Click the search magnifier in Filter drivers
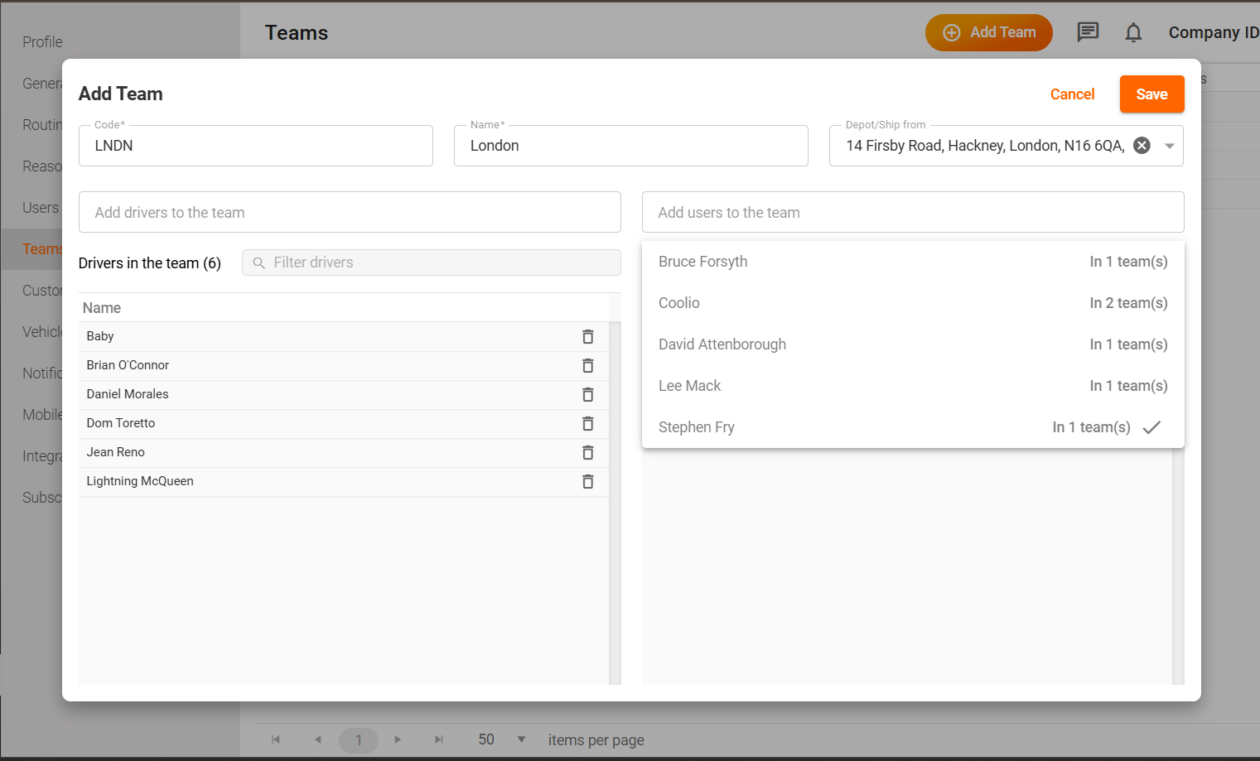The image size is (1260, 761). [x=258, y=262]
